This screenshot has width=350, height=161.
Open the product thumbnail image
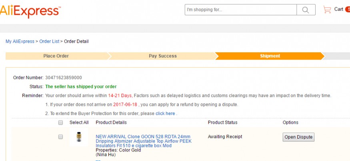pos(79,137)
